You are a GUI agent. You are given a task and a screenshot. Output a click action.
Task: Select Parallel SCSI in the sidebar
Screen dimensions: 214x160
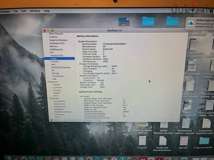[57, 55]
